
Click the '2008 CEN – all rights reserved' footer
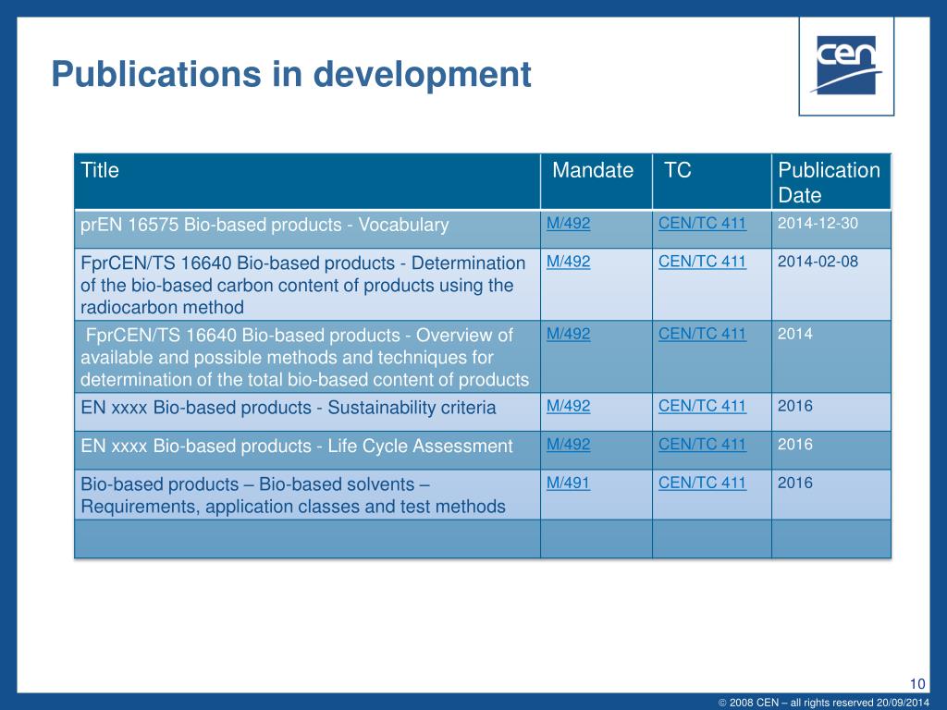[x=824, y=703]
